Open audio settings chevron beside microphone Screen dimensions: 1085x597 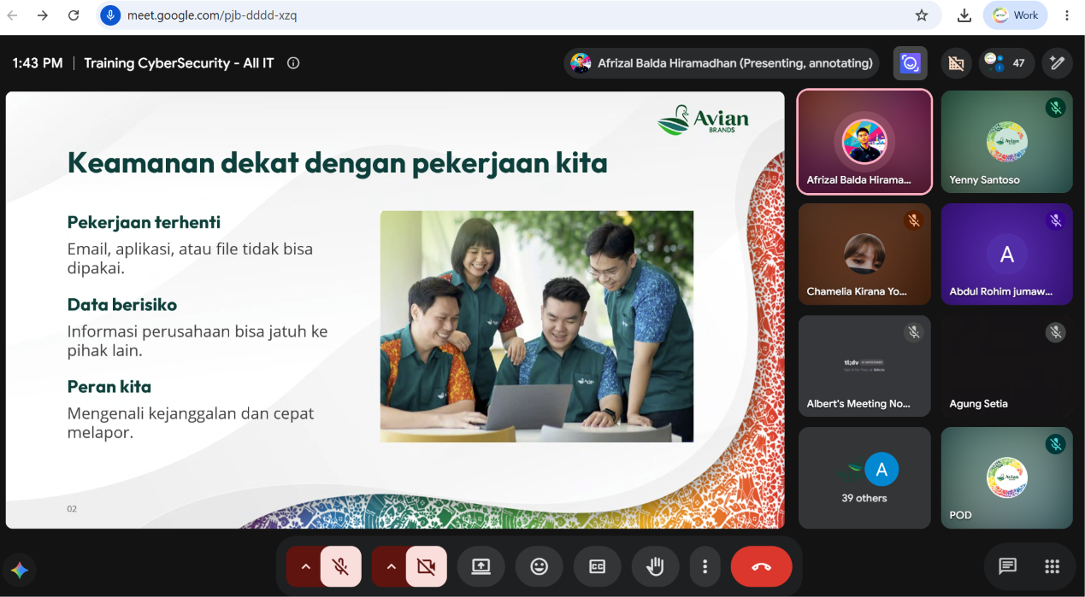(x=305, y=566)
